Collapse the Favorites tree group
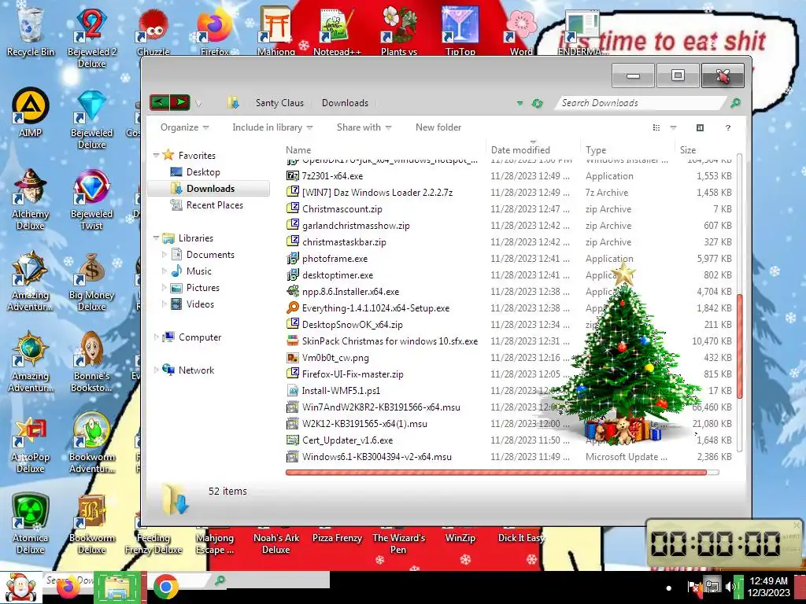The height and width of the screenshot is (604, 806). 156,155
